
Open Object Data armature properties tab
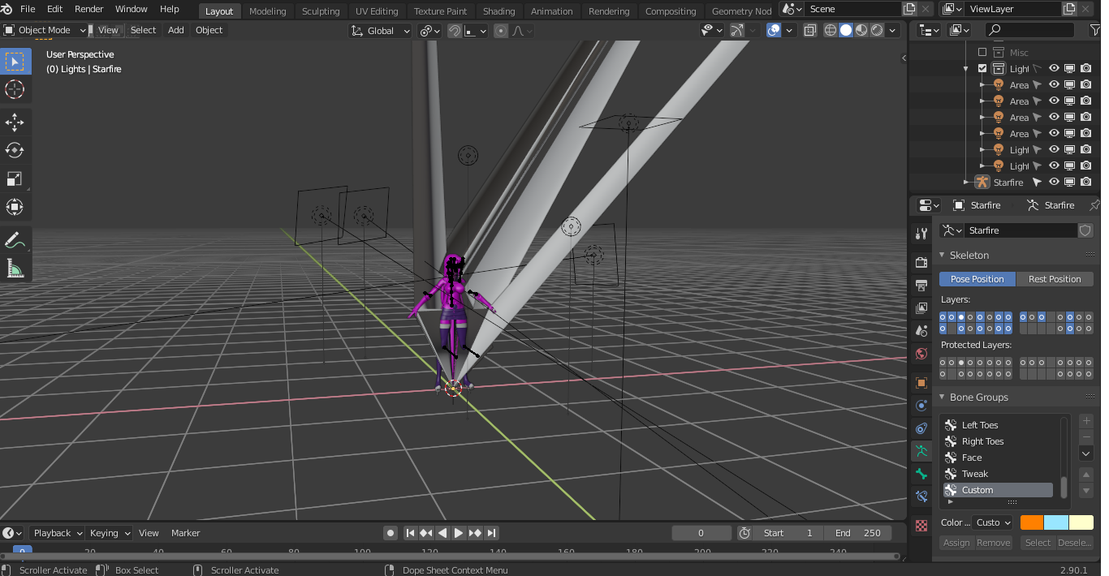pyautogui.click(x=921, y=451)
